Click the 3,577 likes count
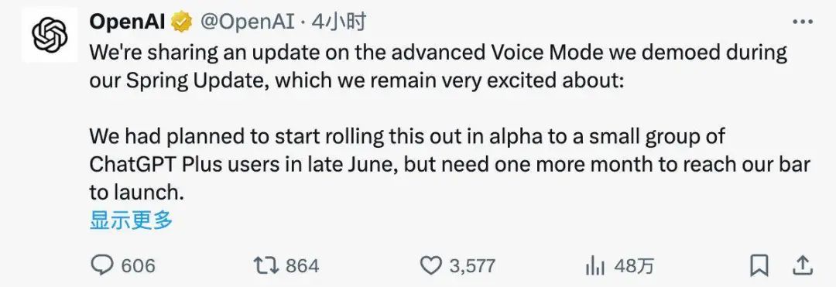This screenshot has height=287, width=836. click(472, 265)
